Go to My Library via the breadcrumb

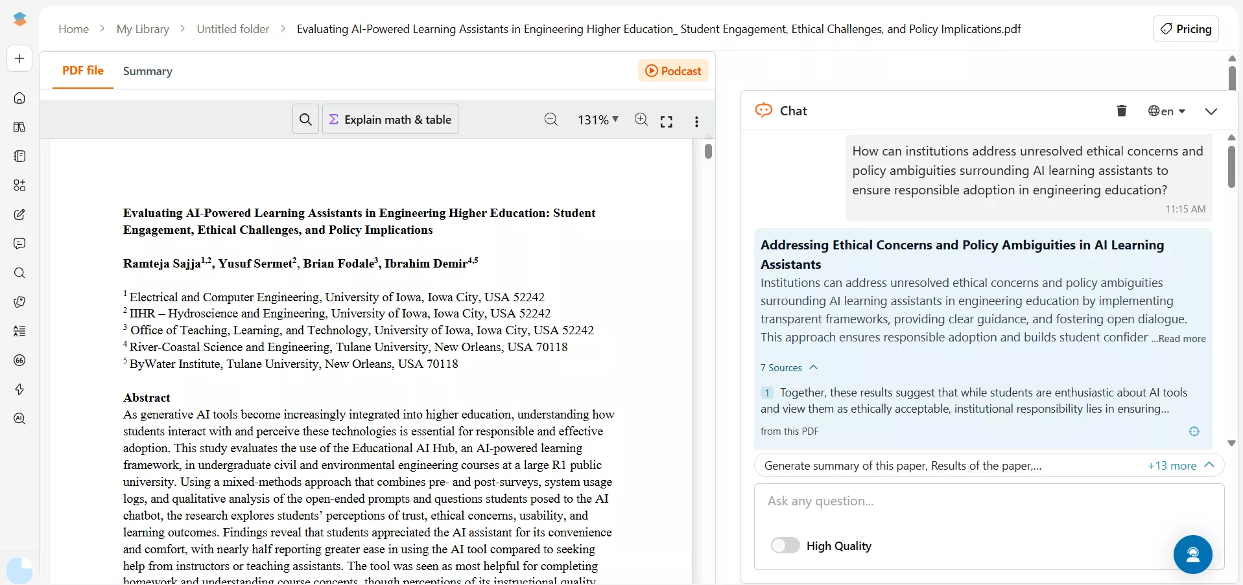142,29
